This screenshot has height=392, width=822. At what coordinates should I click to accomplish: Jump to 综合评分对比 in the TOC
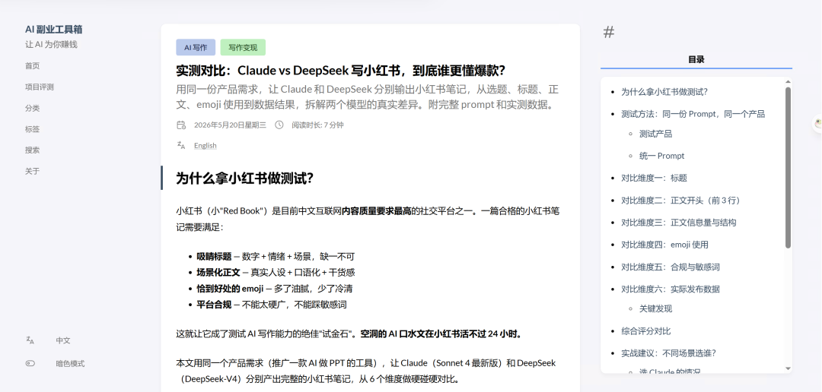pos(646,330)
